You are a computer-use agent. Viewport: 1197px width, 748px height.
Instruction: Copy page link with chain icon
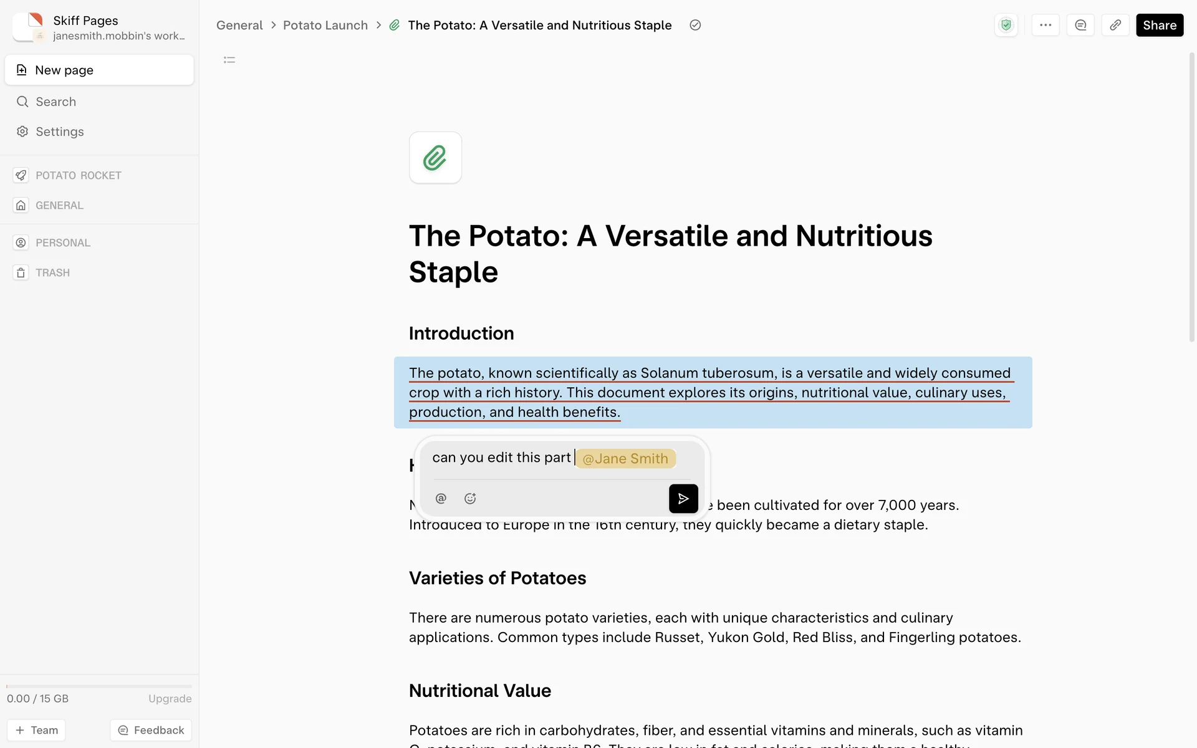pyautogui.click(x=1115, y=26)
